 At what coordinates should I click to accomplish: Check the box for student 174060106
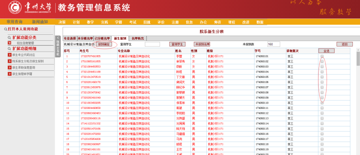[x=322, y=82]
